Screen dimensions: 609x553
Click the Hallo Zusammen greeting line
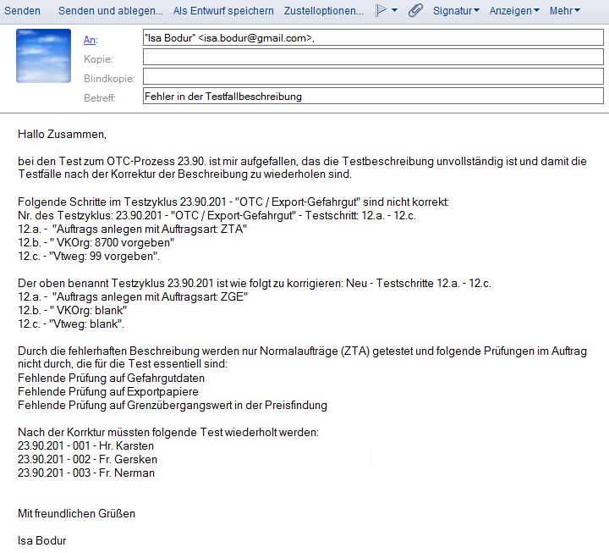pos(62,134)
